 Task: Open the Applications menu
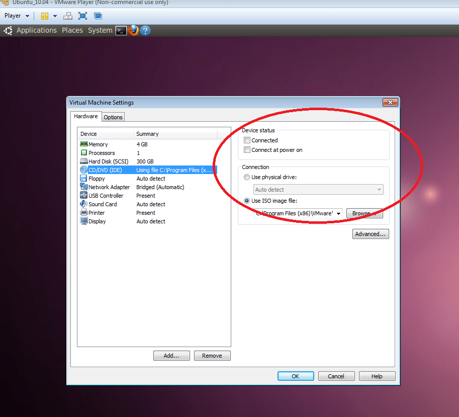[x=37, y=30]
